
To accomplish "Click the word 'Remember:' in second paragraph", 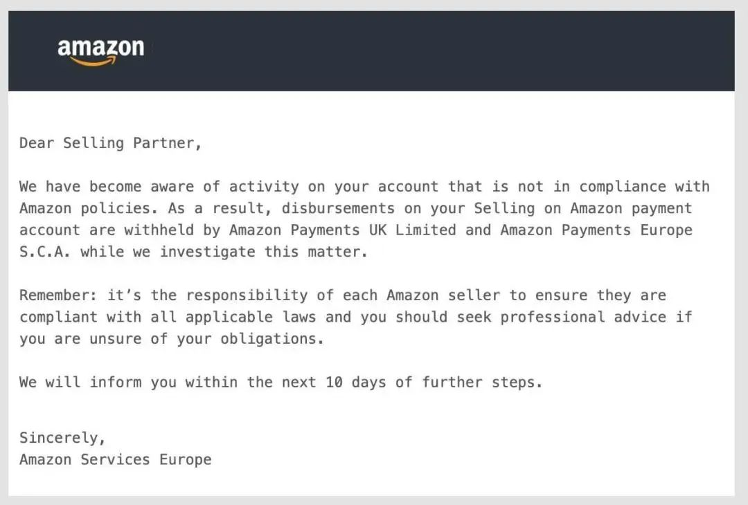I will [58, 295].
